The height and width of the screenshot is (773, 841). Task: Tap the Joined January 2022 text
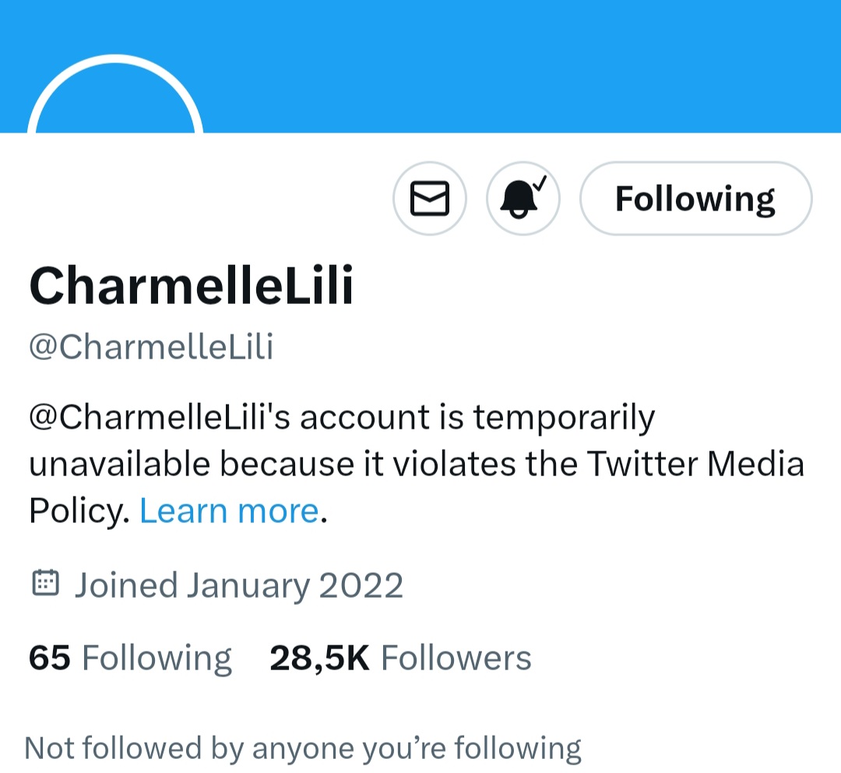click(x=238, y=585)
